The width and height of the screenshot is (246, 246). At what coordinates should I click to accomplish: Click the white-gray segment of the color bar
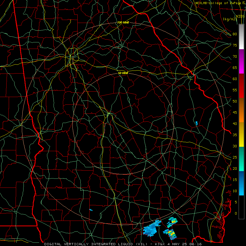241,37
